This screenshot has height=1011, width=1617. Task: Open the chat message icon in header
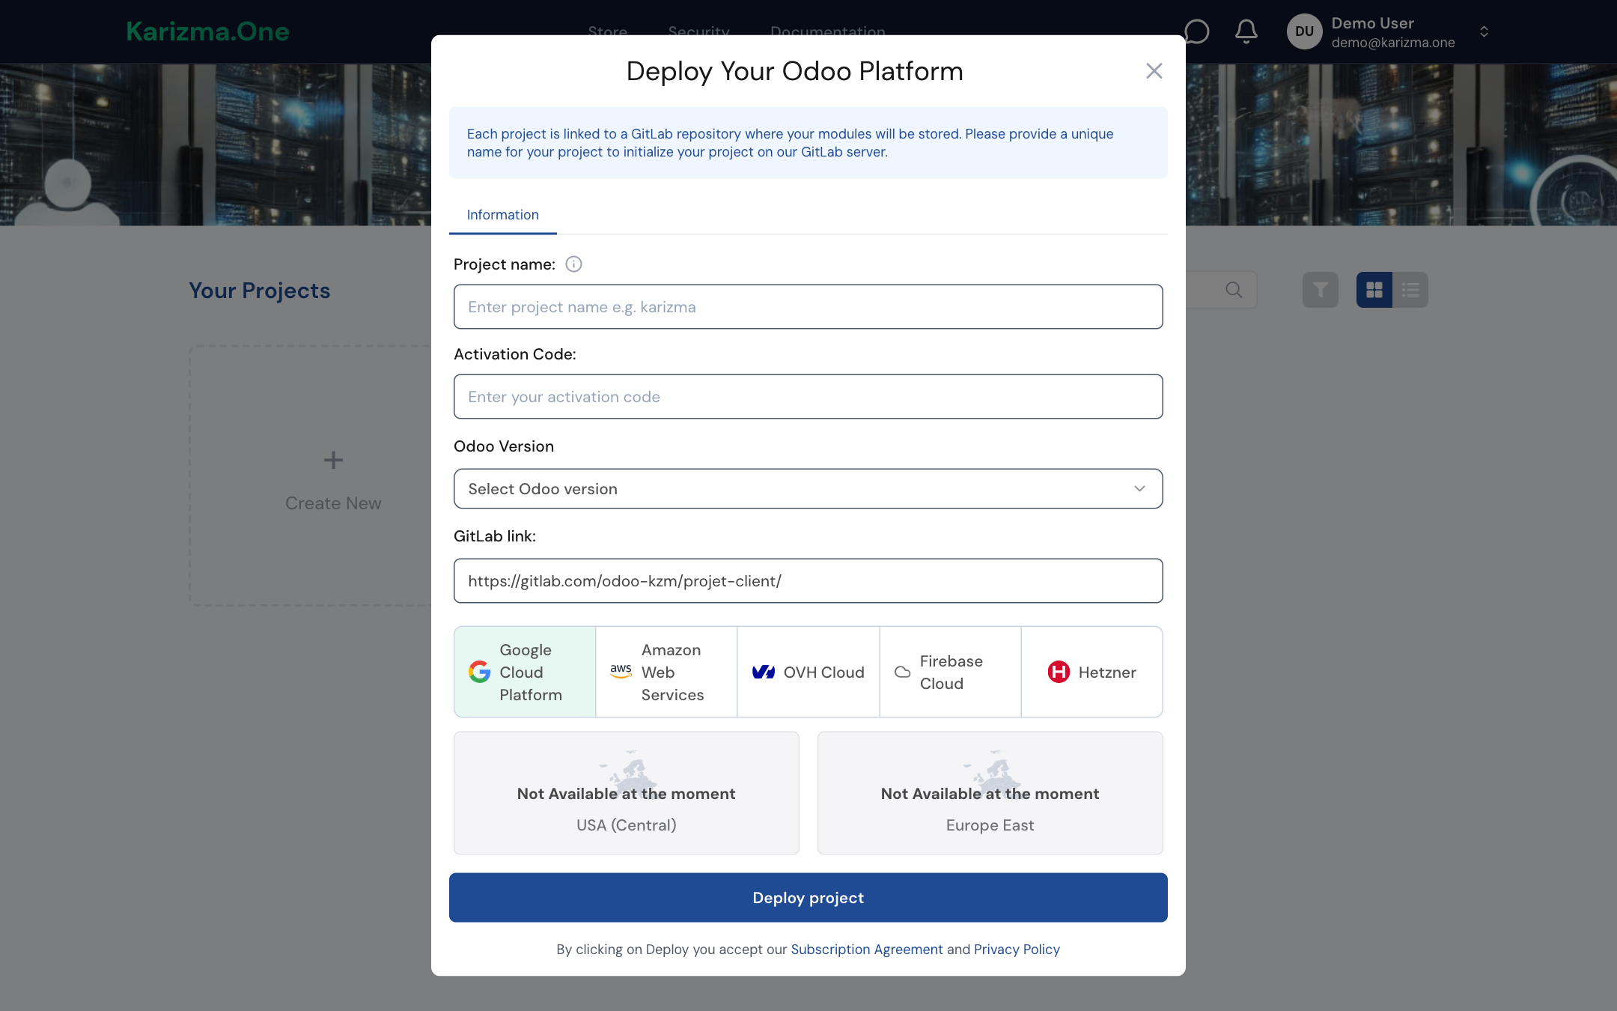pos(1196,31)
